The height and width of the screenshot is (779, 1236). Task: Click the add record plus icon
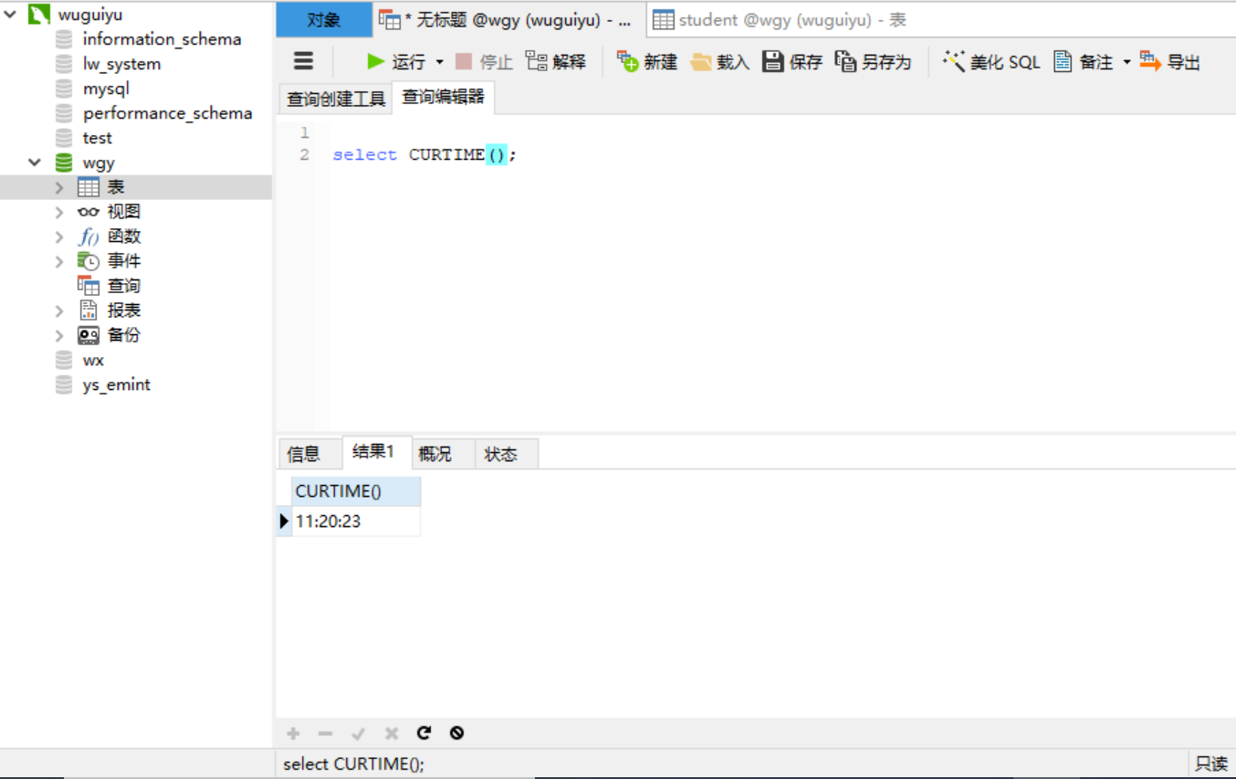(x=293, y=732)
